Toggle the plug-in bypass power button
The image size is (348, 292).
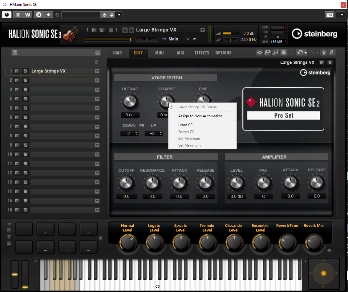point(7,15)
